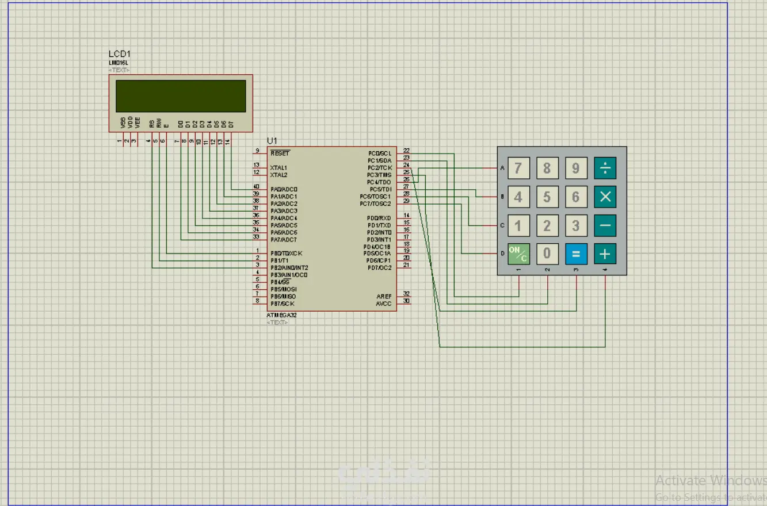Screen dimensions: 767x506
Task: Click the PC7/TOSC2 pin label
Action: pos(375,204)
